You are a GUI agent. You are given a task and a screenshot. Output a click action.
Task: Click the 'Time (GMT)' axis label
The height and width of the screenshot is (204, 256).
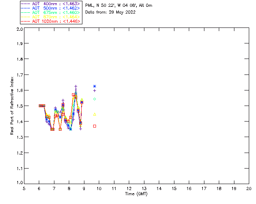coord(136,194)
